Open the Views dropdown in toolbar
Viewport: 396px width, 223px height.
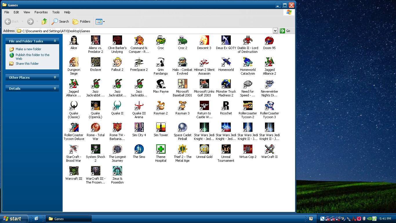[100, 21]
